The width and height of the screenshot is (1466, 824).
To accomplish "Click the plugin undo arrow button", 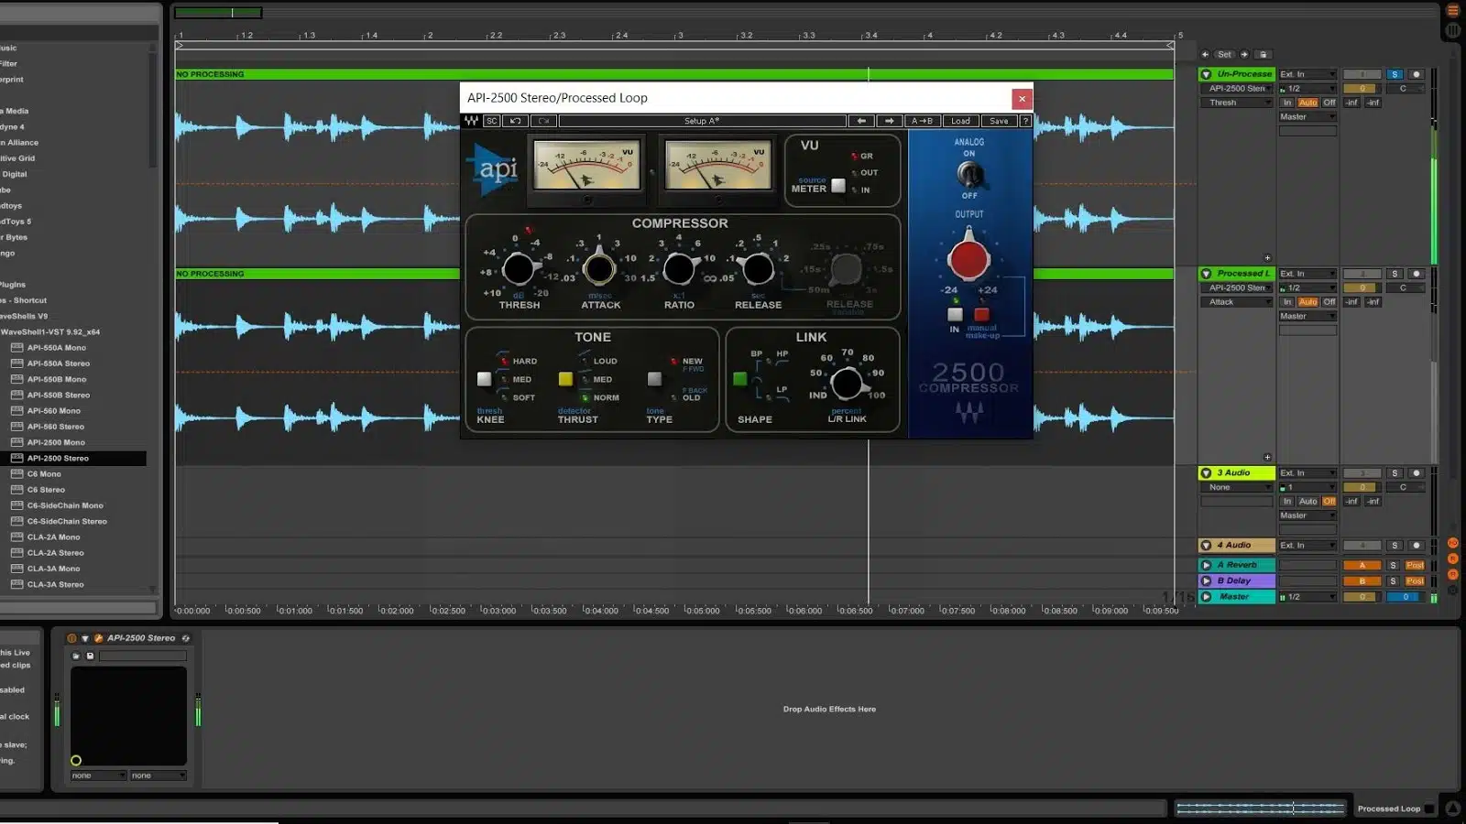I will 516,121.
